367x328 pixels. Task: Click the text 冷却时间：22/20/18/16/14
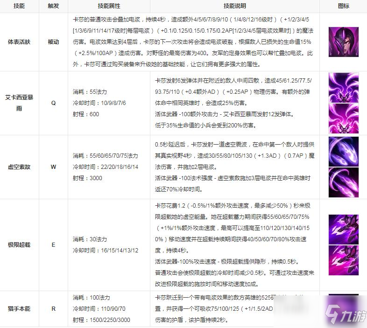click(x=106, y=167)
